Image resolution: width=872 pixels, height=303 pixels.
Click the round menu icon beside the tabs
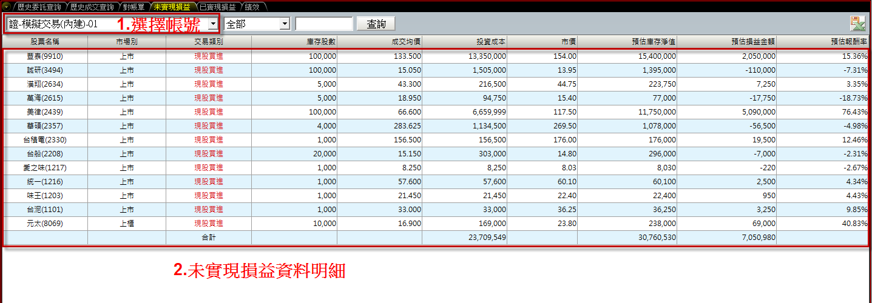[x=6, y=7]
